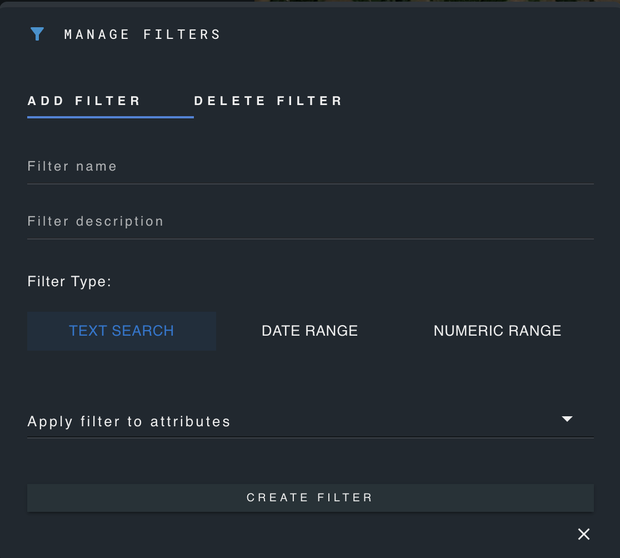Click the attributes dropdown arrow
The height and width of the screenshot is (558, 620).
pos(567,419)
